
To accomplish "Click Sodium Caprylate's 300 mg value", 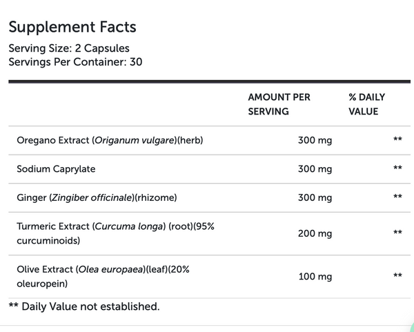I will click(x=315, y=169).
